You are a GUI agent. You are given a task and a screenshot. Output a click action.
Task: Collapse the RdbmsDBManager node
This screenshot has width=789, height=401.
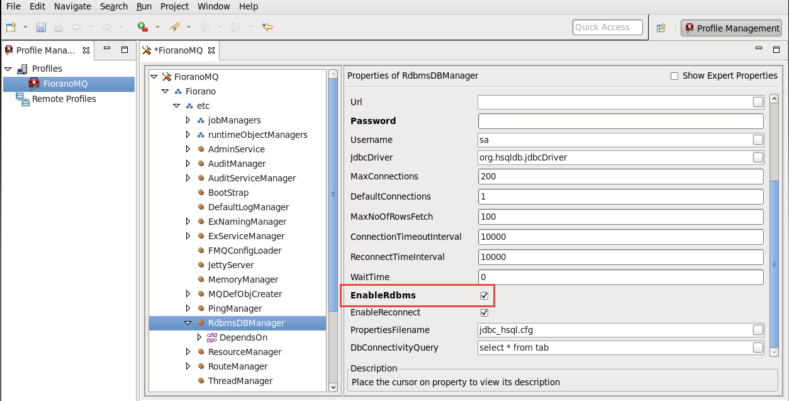(187, 323)
